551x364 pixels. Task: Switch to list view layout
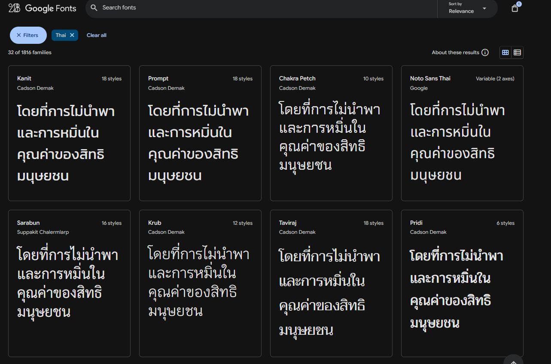click(x=517, y=52)
